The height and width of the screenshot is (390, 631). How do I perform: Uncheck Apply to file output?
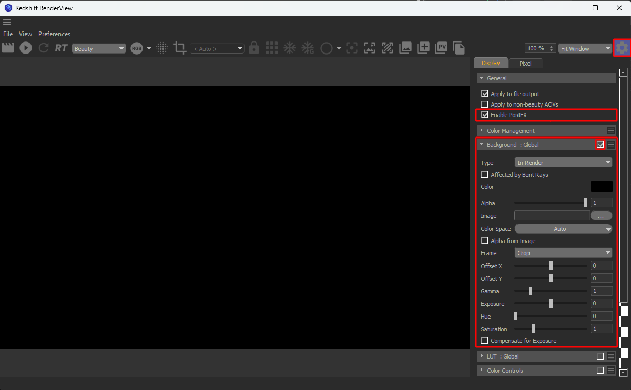point(485,94)
